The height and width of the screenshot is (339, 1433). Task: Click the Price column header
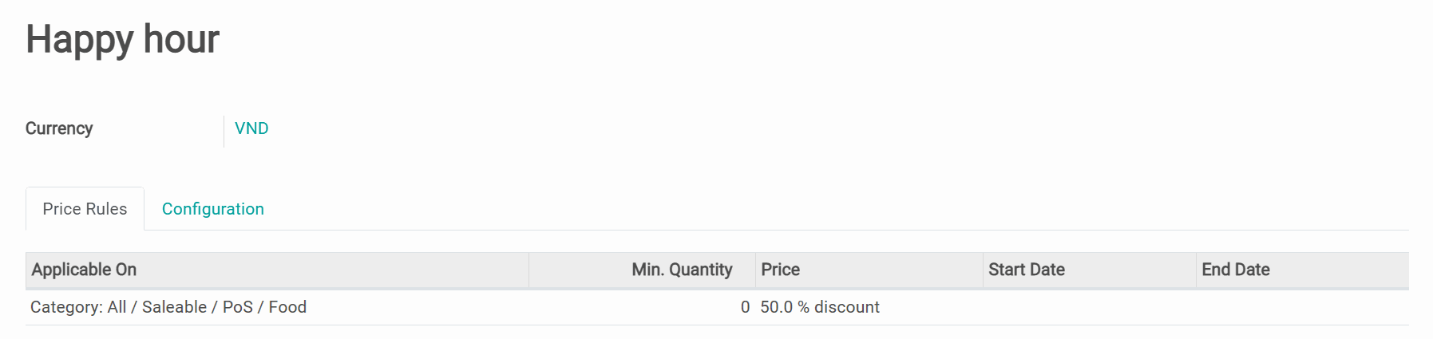pyautogui.click(x=780, y=270)
